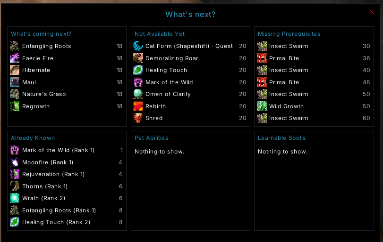Click the Maul spell icon
383x242 pixels.
pyautogui.click(x=15, y=82)
